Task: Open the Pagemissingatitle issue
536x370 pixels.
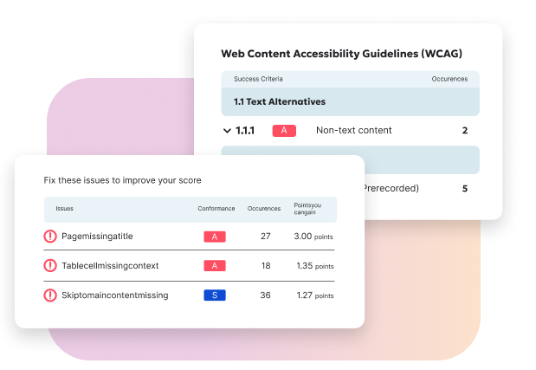Action: pyautogui.click(x=97, y=237)
